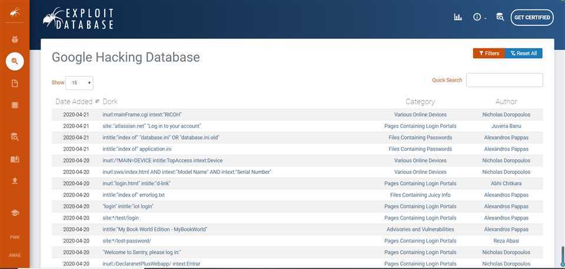Open the Show entries count dropdown

coord(79,83)
